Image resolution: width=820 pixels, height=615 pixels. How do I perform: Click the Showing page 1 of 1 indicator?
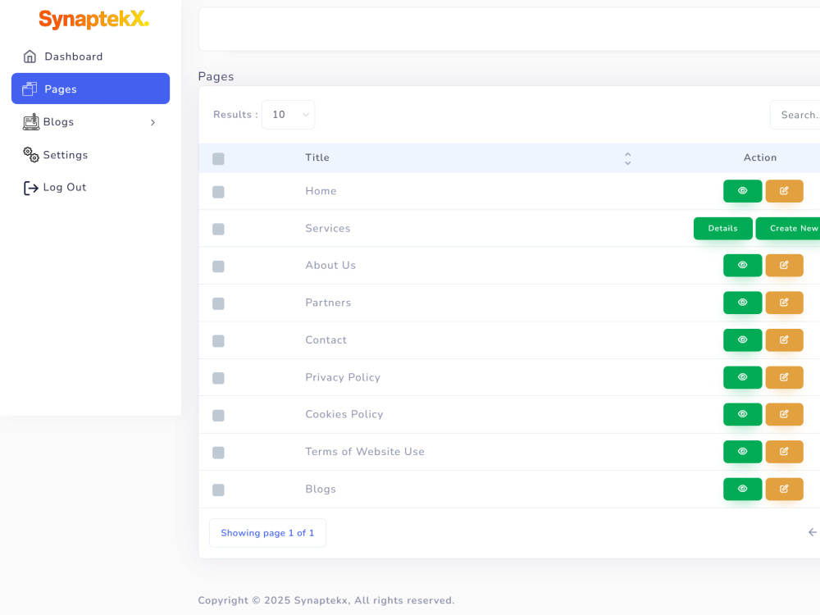[267, 533]
